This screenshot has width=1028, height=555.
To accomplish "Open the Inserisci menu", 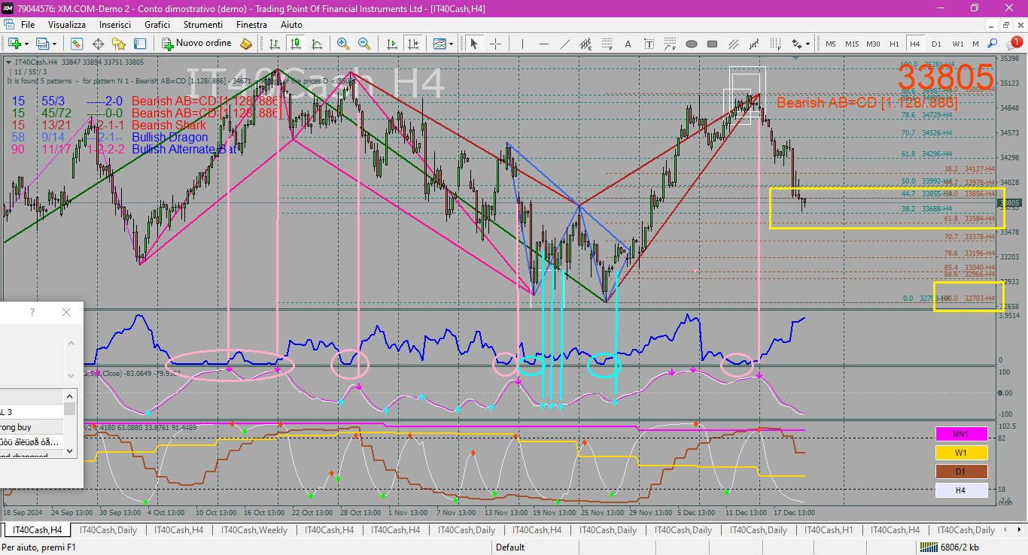I will 115,25.
